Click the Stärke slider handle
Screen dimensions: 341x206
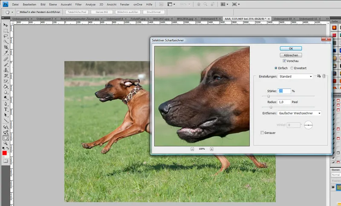tap(269, 96)
